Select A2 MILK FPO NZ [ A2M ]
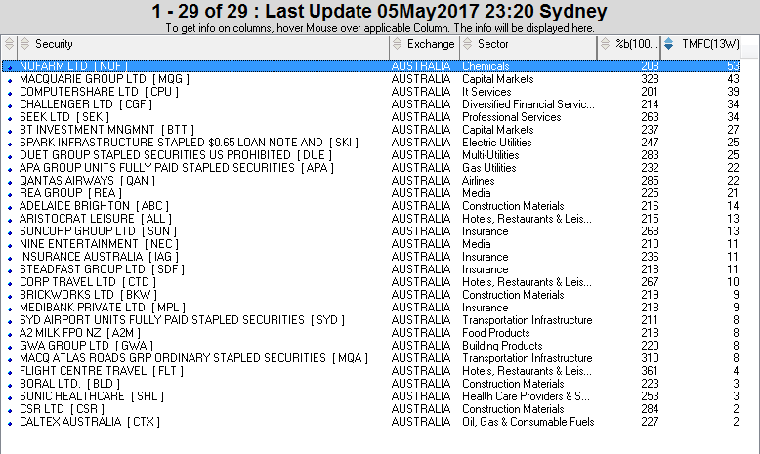 (x=80, y=332)
